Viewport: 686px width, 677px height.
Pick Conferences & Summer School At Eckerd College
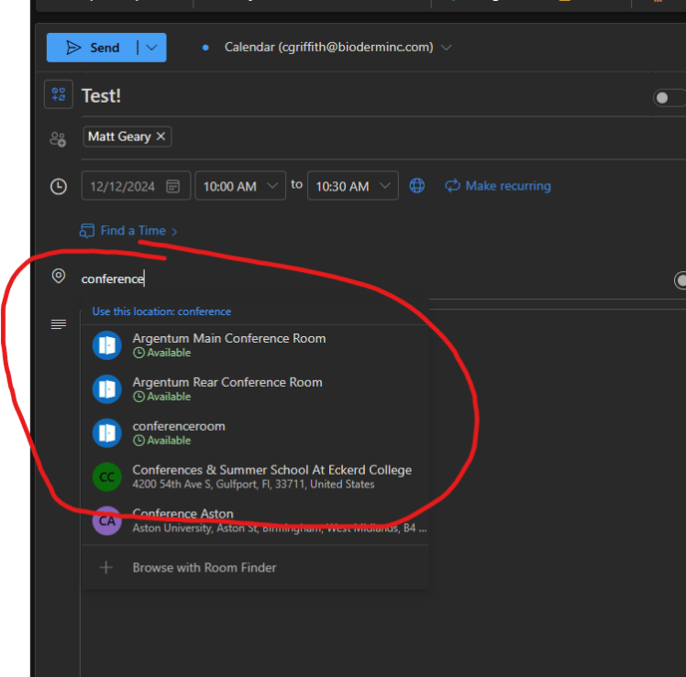(254, 477)
